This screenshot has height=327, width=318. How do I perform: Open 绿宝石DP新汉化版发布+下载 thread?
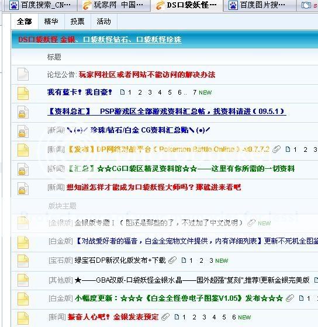click(x=120, y=260)
